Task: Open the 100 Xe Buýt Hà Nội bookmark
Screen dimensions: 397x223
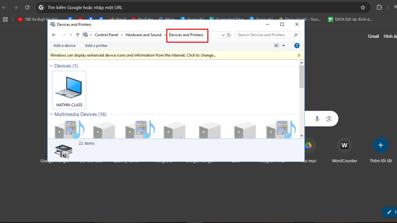Action: click(38, 19)
